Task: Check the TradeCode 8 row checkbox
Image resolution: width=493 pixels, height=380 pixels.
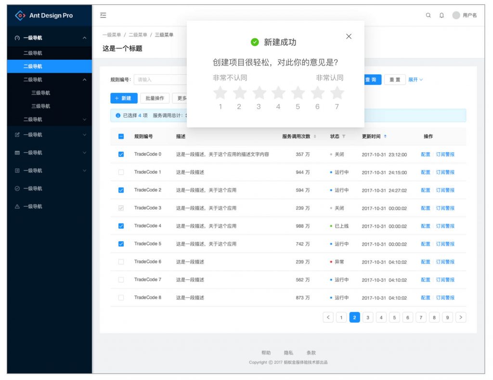Action: (x=121, y=298)
